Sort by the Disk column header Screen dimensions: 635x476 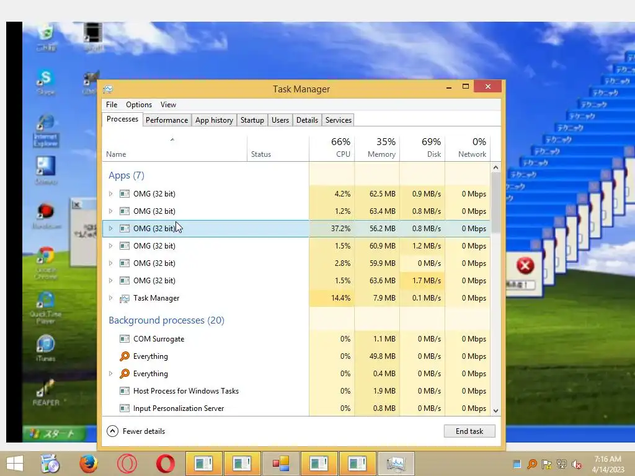click(x=423, y=148)
